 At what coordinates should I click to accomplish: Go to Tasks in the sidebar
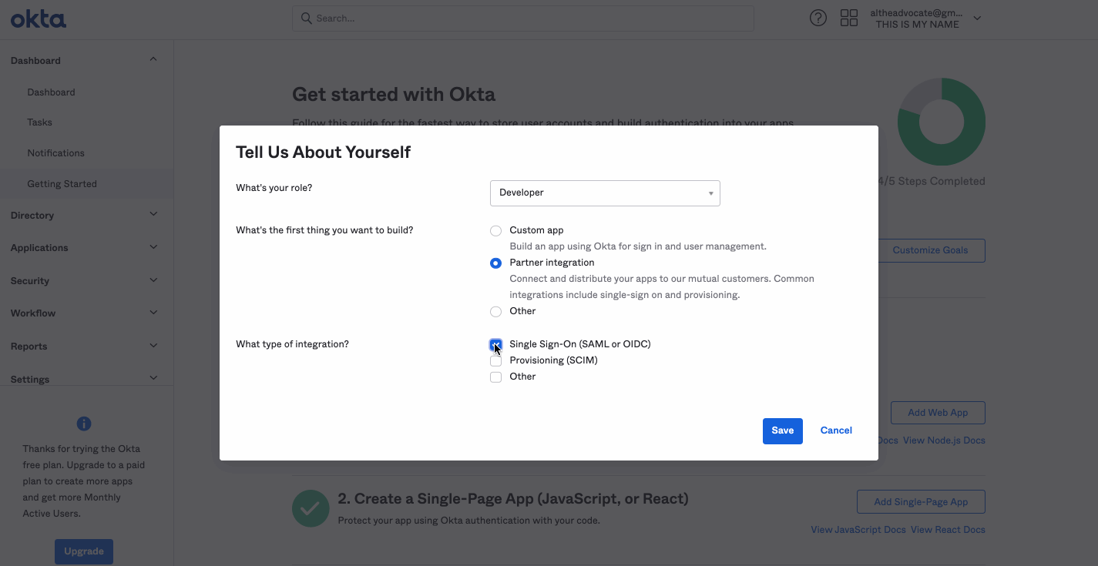tap(39, 122)
